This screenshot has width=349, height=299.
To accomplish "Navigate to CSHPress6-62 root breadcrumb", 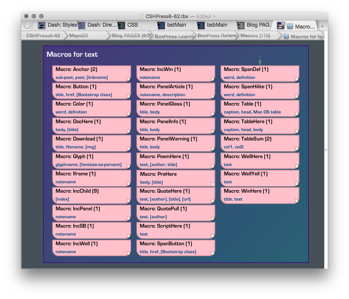I will [x=43, y=36].
